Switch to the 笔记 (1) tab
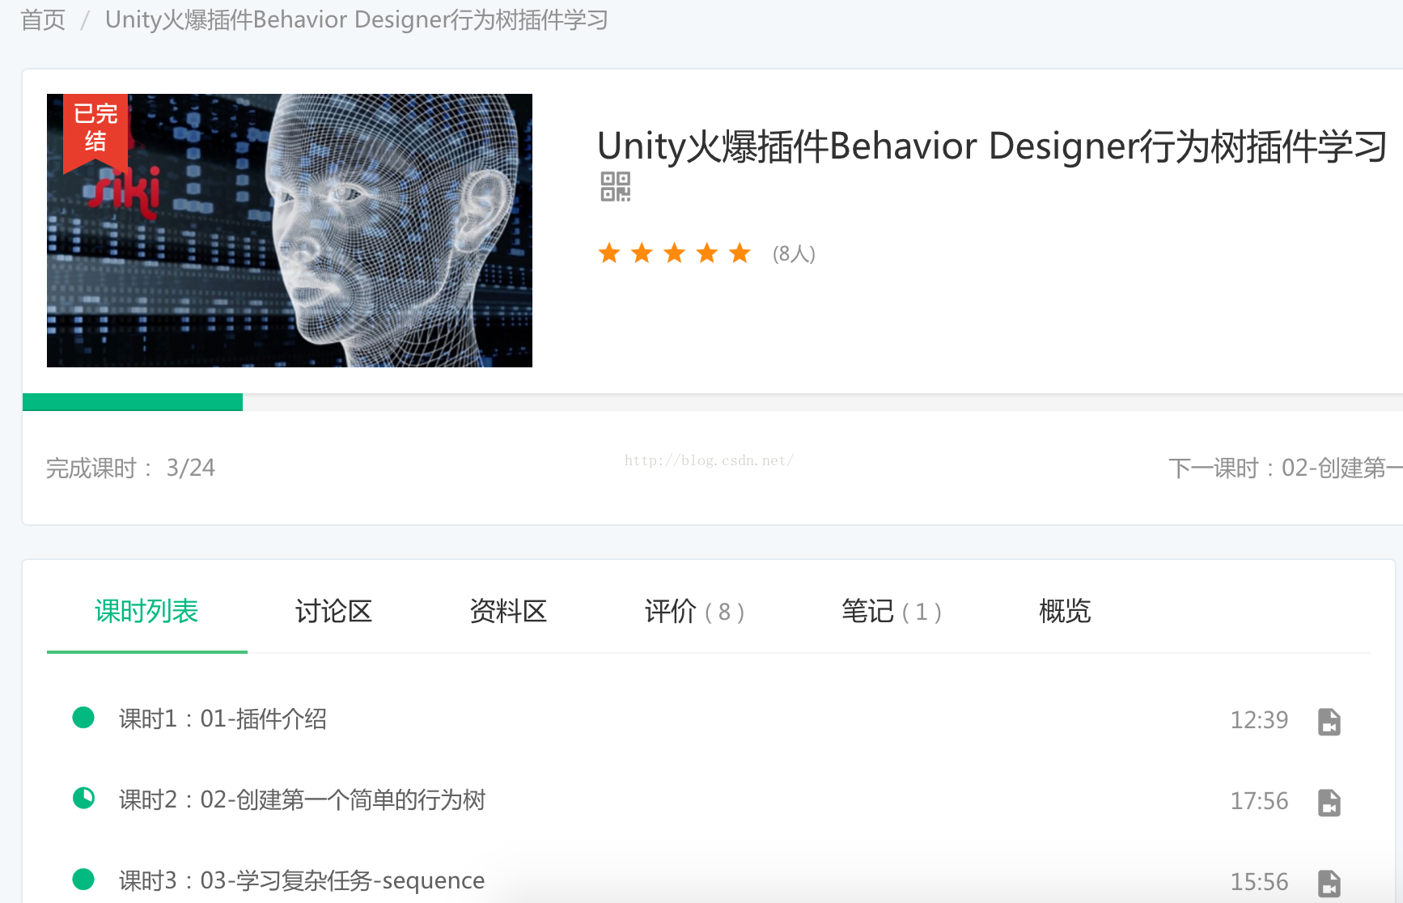 pyautogui.click(x=892, y=611)
